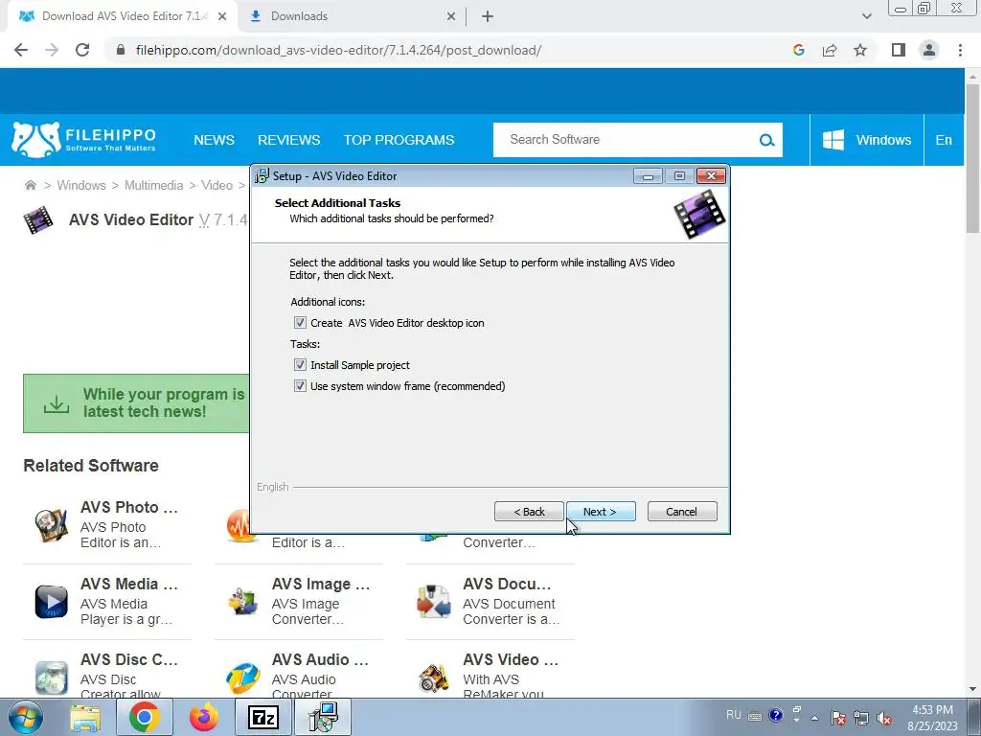Image resolution: width=981 pixels, height=736 pixels.
Task: Open the REVIEWS menu
Action: point(289,140)
